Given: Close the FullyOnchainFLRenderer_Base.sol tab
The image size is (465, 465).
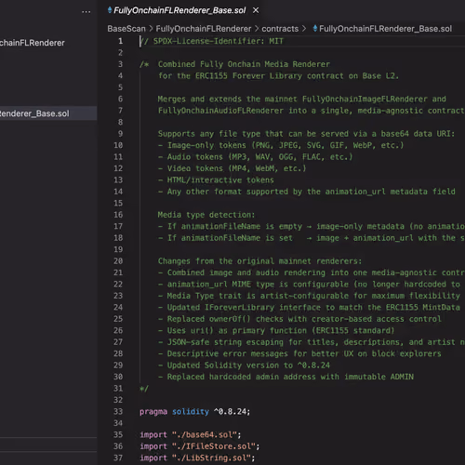Looking at the screenshot, I should point(256,10).
